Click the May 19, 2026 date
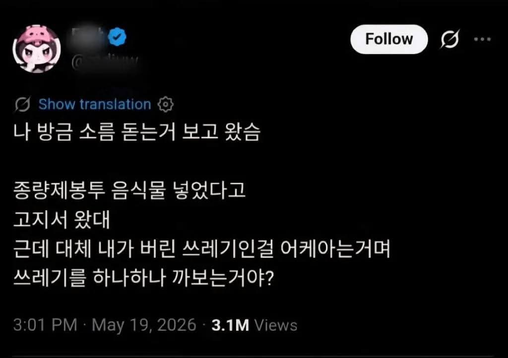 [144, 325]
